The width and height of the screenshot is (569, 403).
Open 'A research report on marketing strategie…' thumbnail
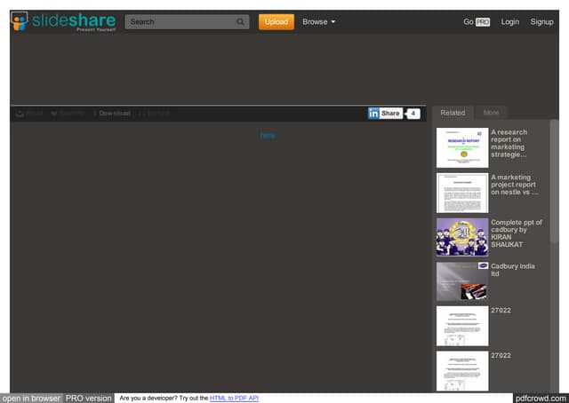pos(461,148)
